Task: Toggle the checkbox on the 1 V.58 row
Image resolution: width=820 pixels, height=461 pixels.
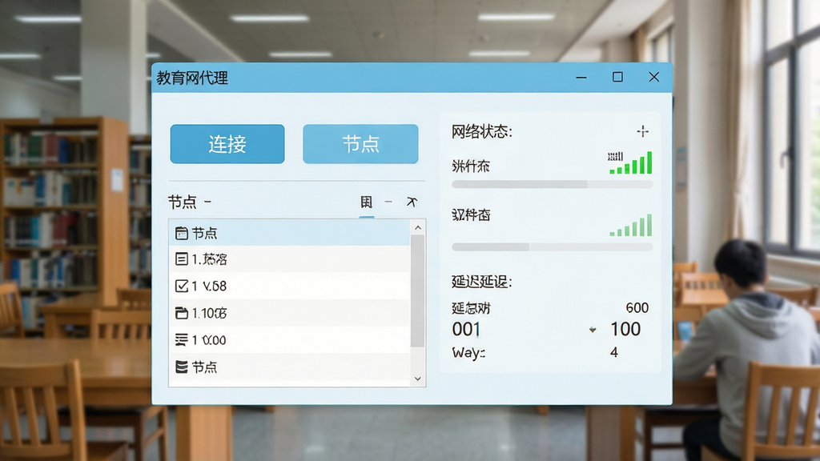Action: click(182, 286)
